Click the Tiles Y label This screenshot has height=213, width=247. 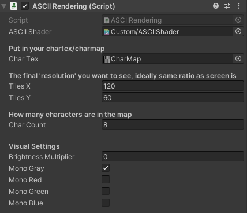tap(20, 98)
